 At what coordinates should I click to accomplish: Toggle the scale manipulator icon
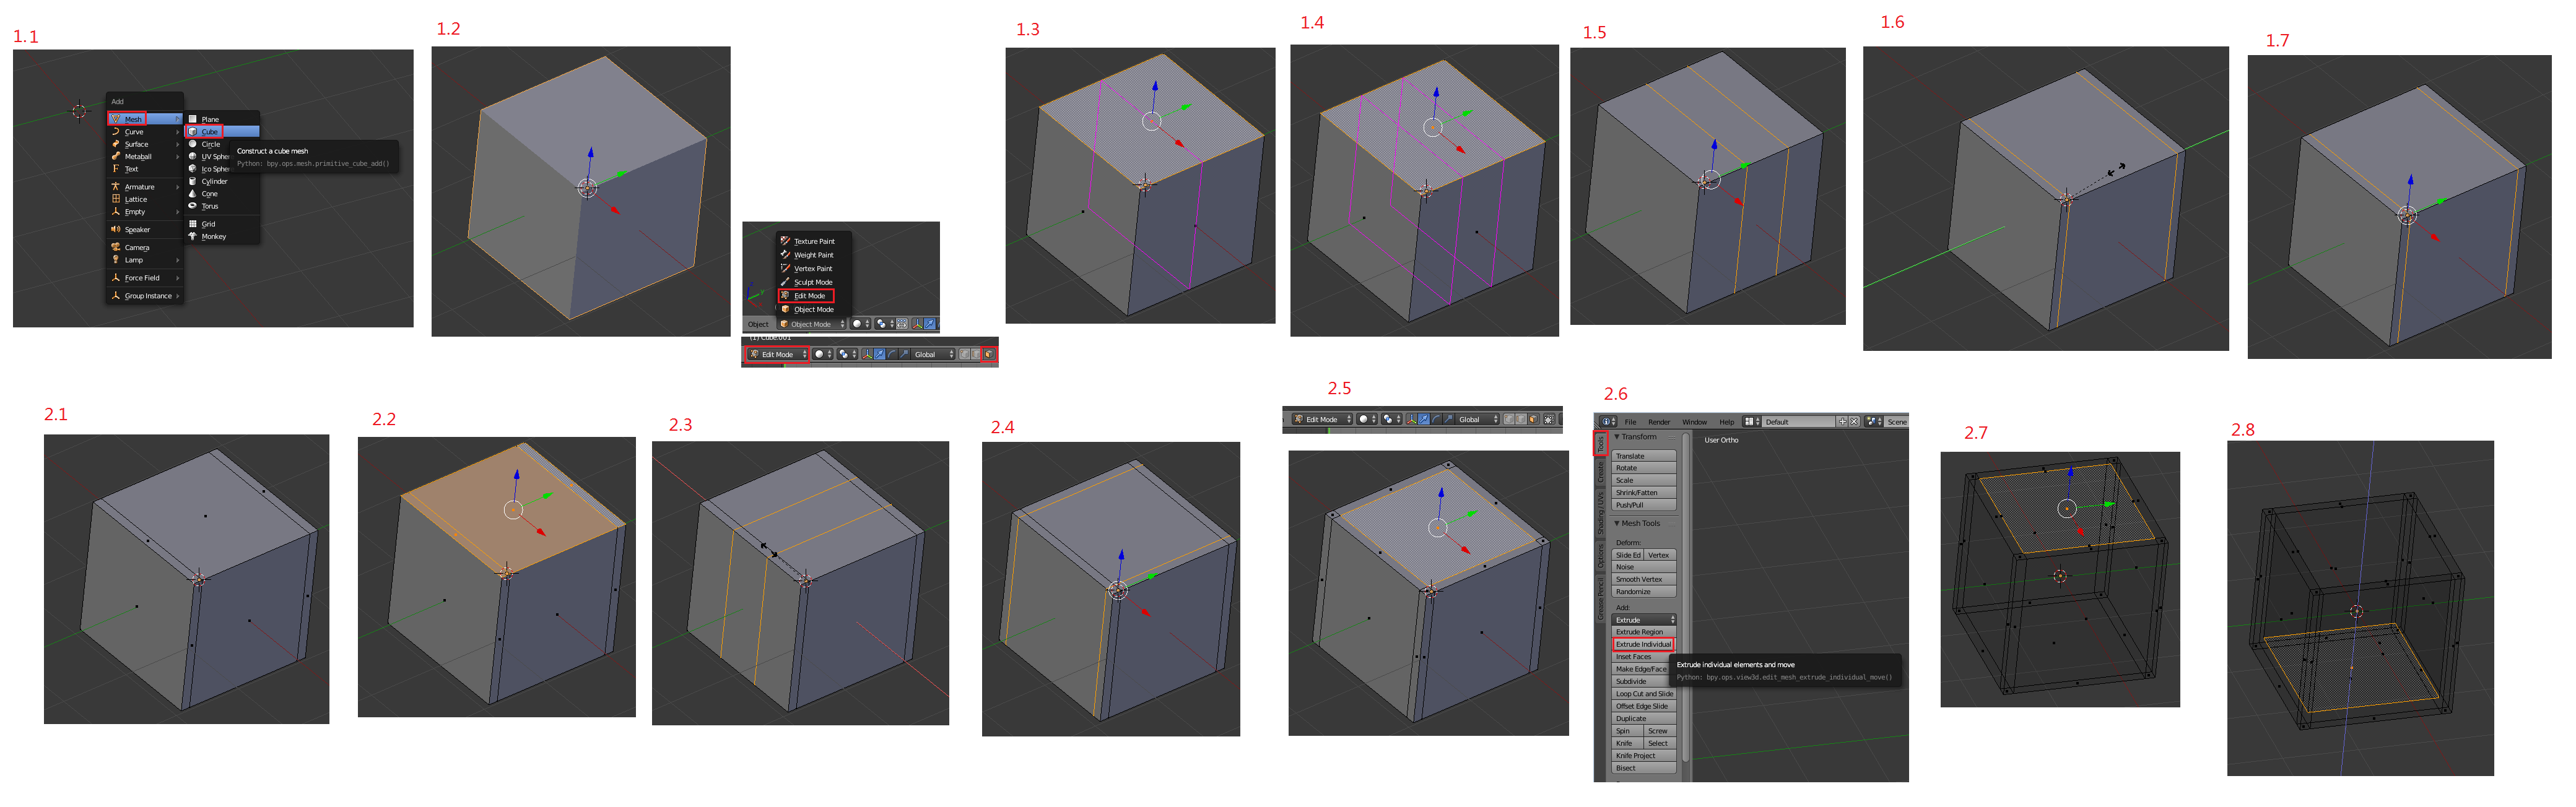(x=905, y=355)
